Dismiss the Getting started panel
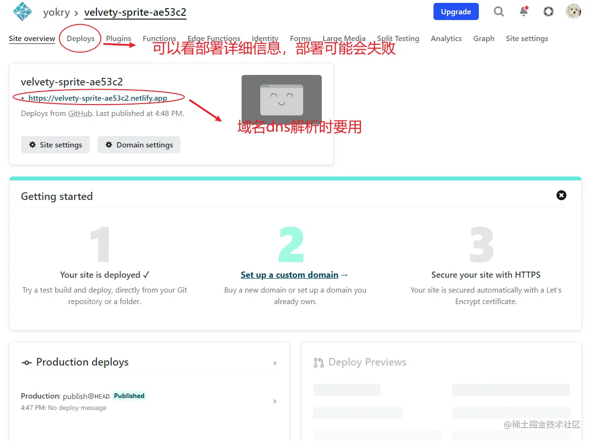The width and height of the screenshot is (592, 441). click(x=561, y=195)
